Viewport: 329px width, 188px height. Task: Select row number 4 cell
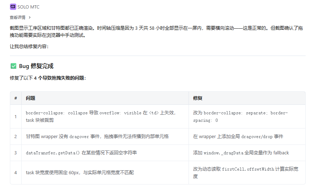16,173
